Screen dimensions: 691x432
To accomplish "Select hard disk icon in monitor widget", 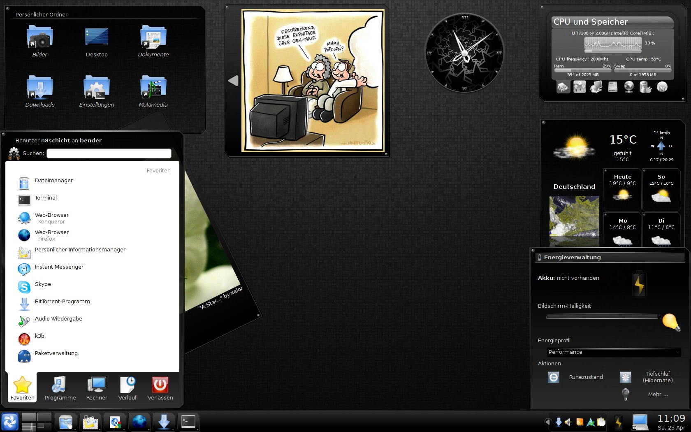I will pyautogui.click(x=612, y=87).
